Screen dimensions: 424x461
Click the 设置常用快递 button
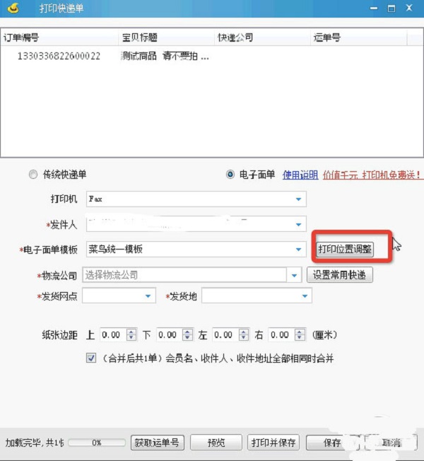[340, 275]
